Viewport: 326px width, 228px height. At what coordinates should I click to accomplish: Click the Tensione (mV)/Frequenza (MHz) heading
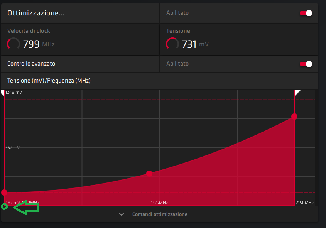(49, 81)
